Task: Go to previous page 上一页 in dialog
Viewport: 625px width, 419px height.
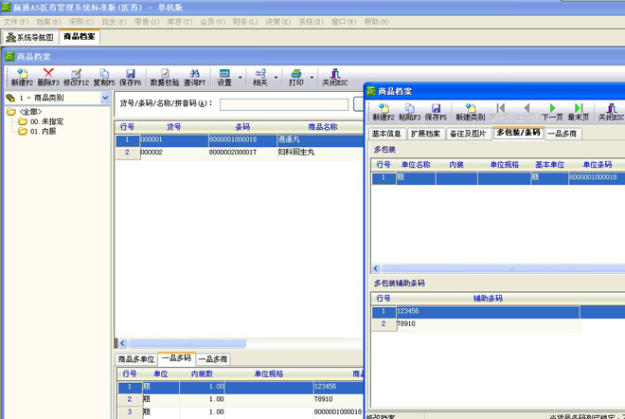Action: coord(527,112)
